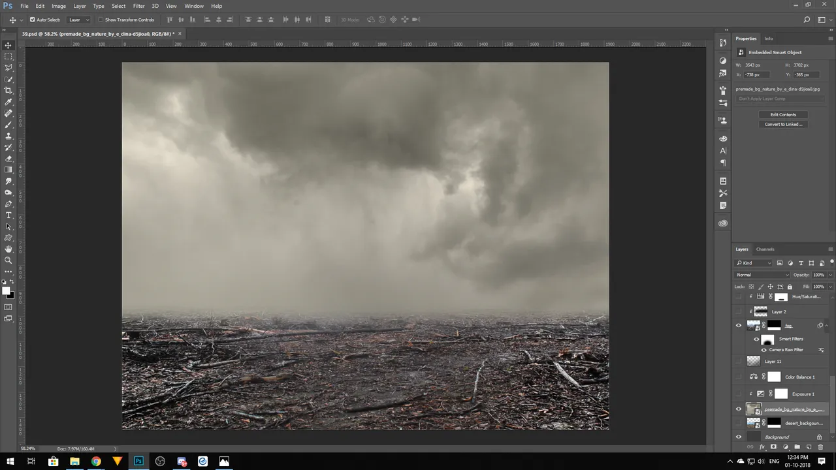Click the Edit Contents button
This screenshot has height=470, width=836.
point(783,115)
